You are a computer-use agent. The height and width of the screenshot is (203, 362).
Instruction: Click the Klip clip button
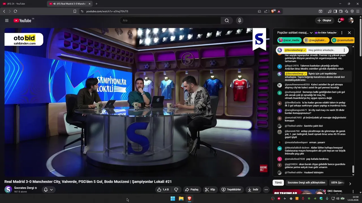click(210, 190)
